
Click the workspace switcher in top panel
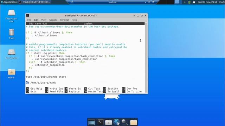click(x=177, y=2)
